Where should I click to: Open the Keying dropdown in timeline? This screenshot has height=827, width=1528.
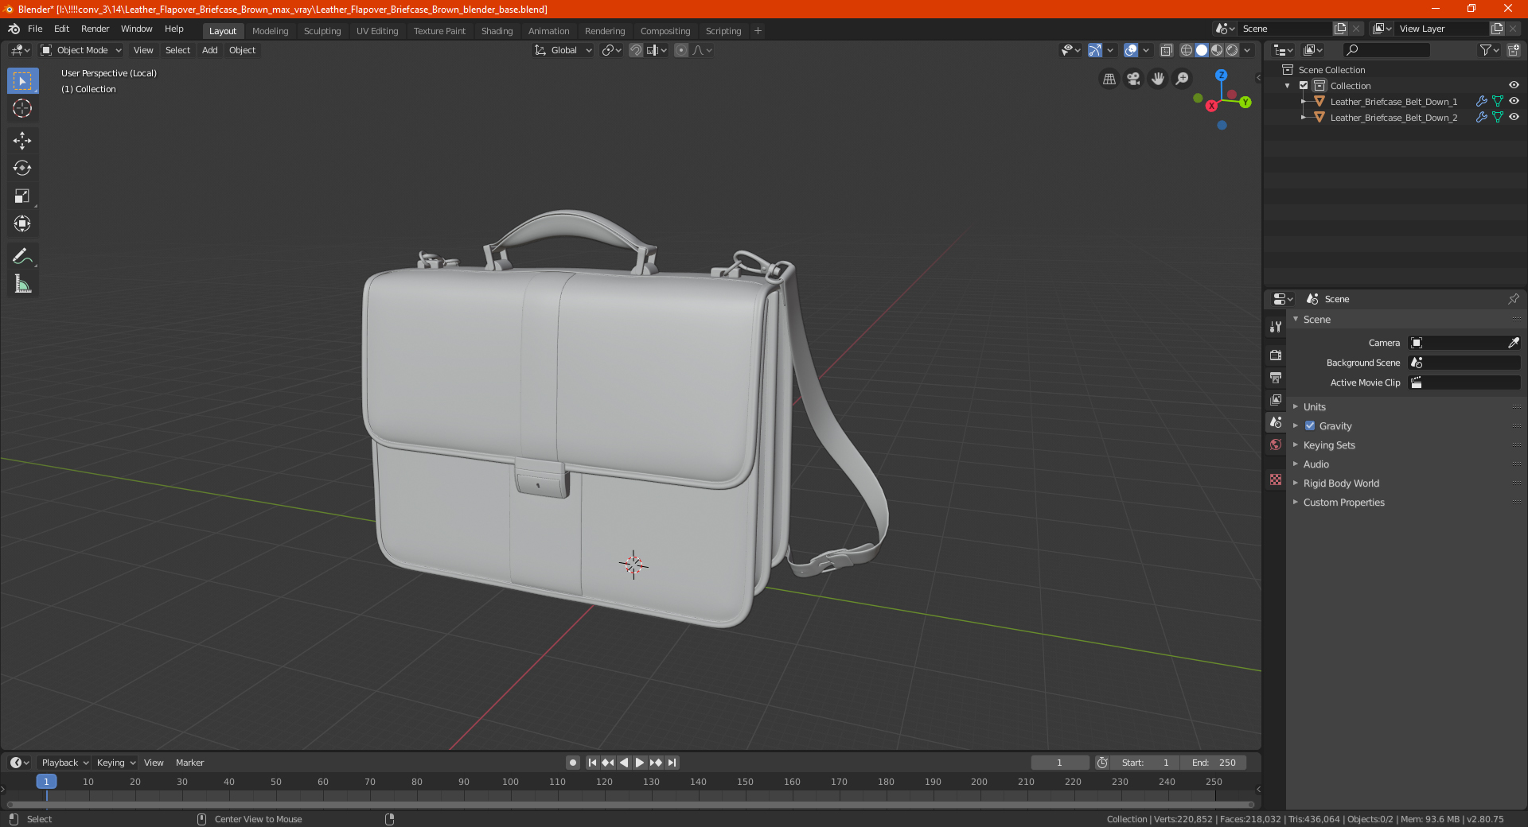coord(116,763)
